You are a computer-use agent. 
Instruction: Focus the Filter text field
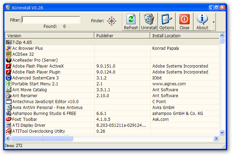[51, 20]
